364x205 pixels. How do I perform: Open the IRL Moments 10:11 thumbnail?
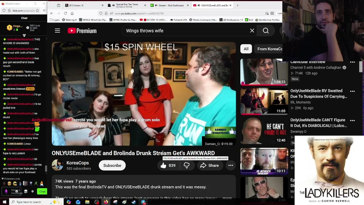pyautogui.click(x=264, y=161)
